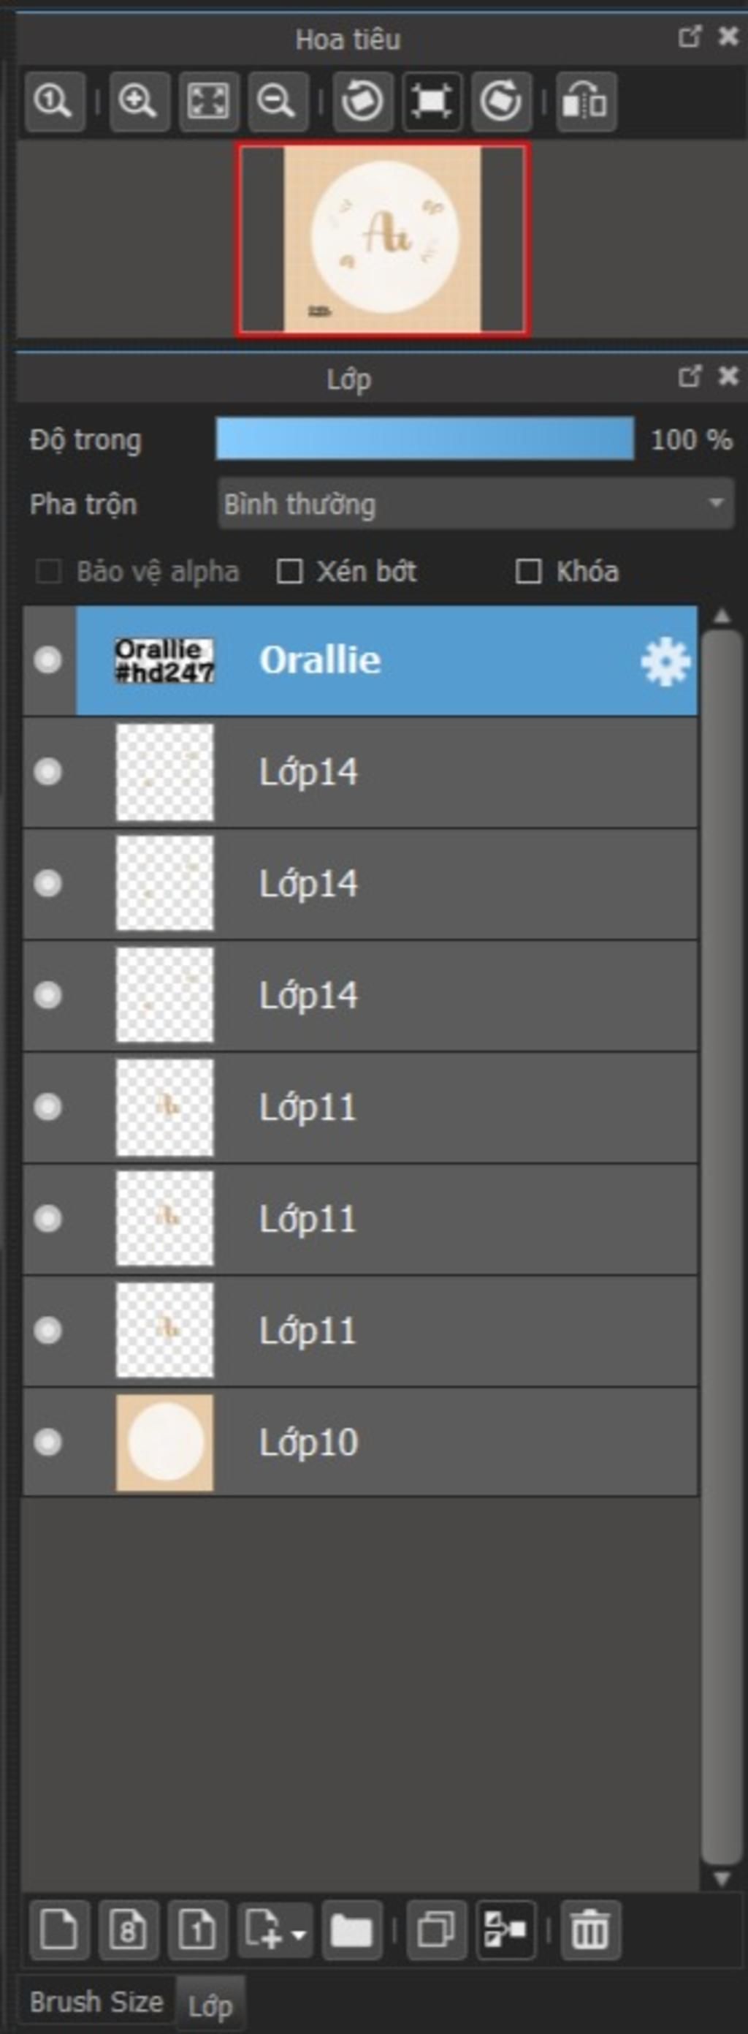This screenshot has height=2034, width=748.
Task: Enable the Xén bớt clipping checkbox
Action: (289, 571)
